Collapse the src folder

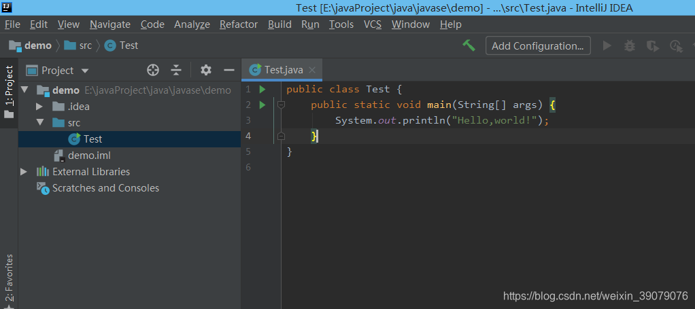pyautogui.click(x=40, y=123)
